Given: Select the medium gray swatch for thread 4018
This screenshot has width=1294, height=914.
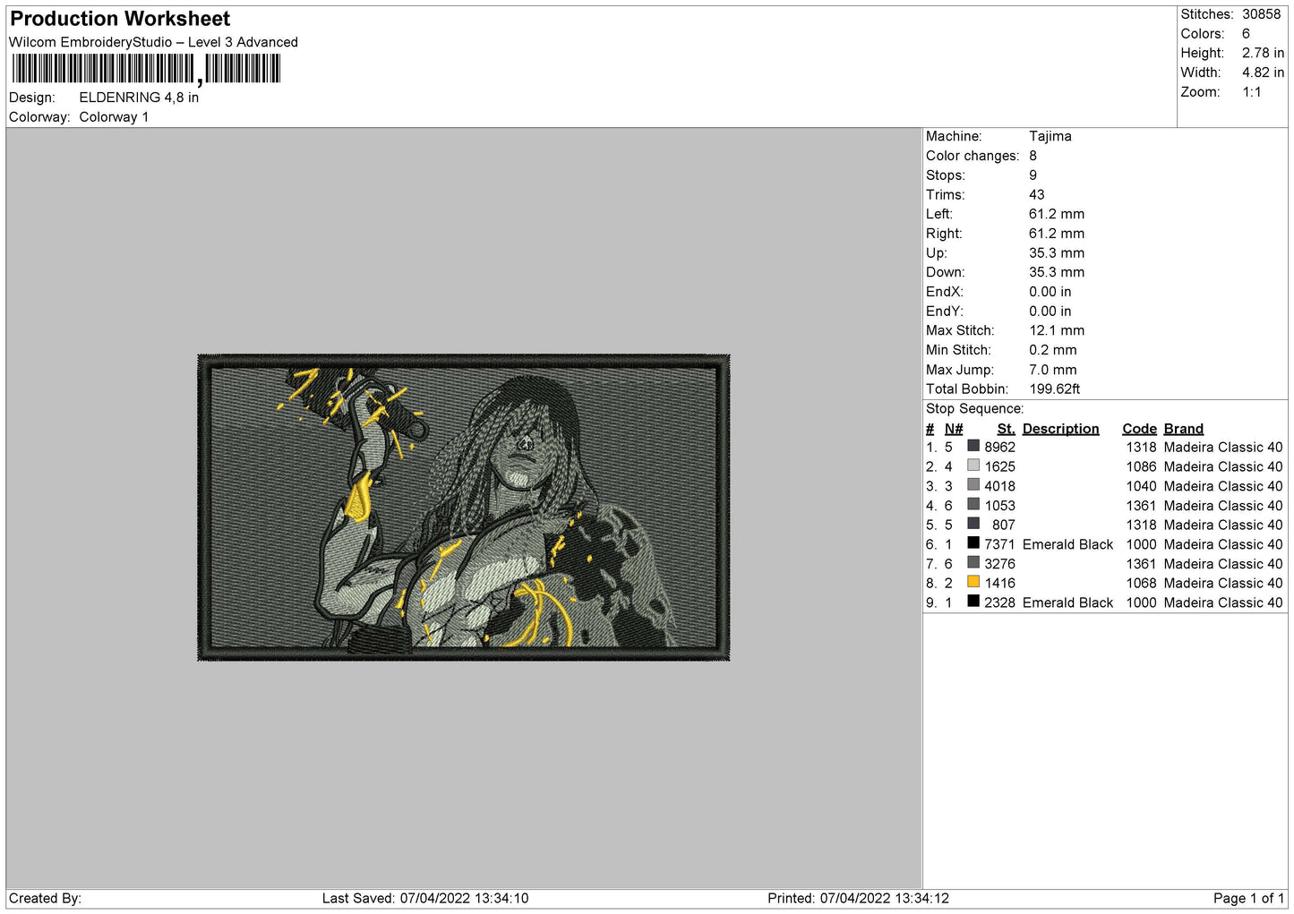Looking at the screenshot, I should click(x=973, y=485).
